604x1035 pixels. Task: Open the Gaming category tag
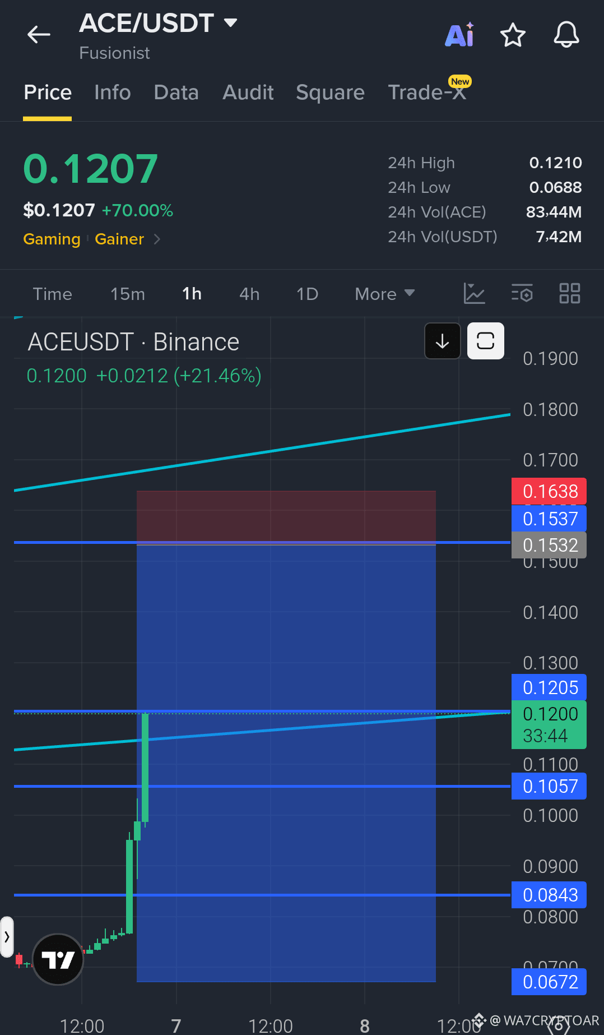[x=52, y=239]
